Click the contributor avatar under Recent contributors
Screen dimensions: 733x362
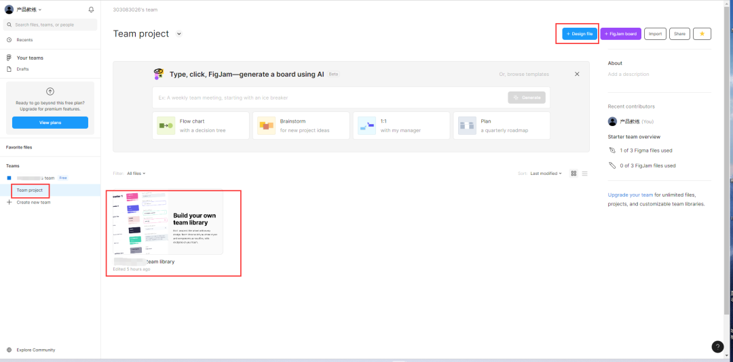612,121
